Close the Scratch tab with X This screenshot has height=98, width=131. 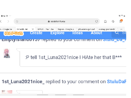(33, 29)
